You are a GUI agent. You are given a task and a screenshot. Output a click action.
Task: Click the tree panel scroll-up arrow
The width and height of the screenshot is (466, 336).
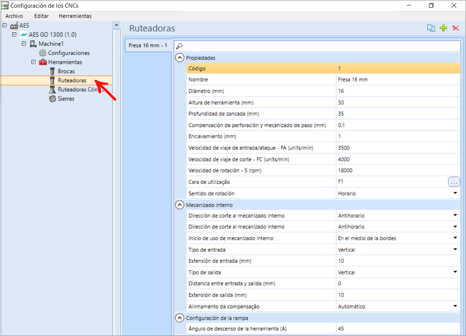tap(116, 25)
